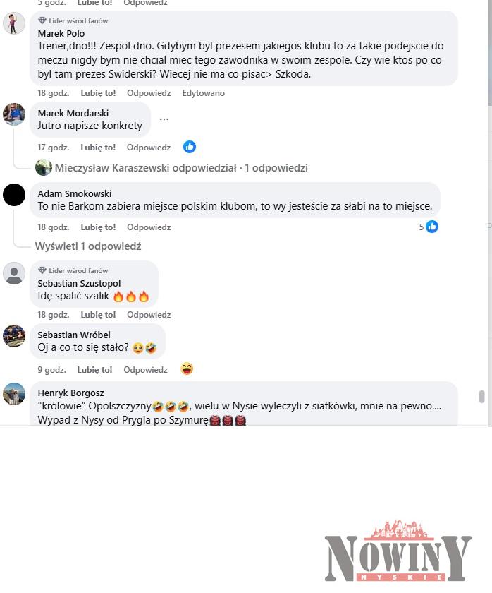This screenshot has height=593, width=492.
Task: Expand Wyświetl 1 odpowiedź under Adam Smokowski
Action: pyautogui.click(x=88, y=246)
